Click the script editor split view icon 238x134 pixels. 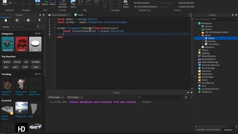(190, 15)
